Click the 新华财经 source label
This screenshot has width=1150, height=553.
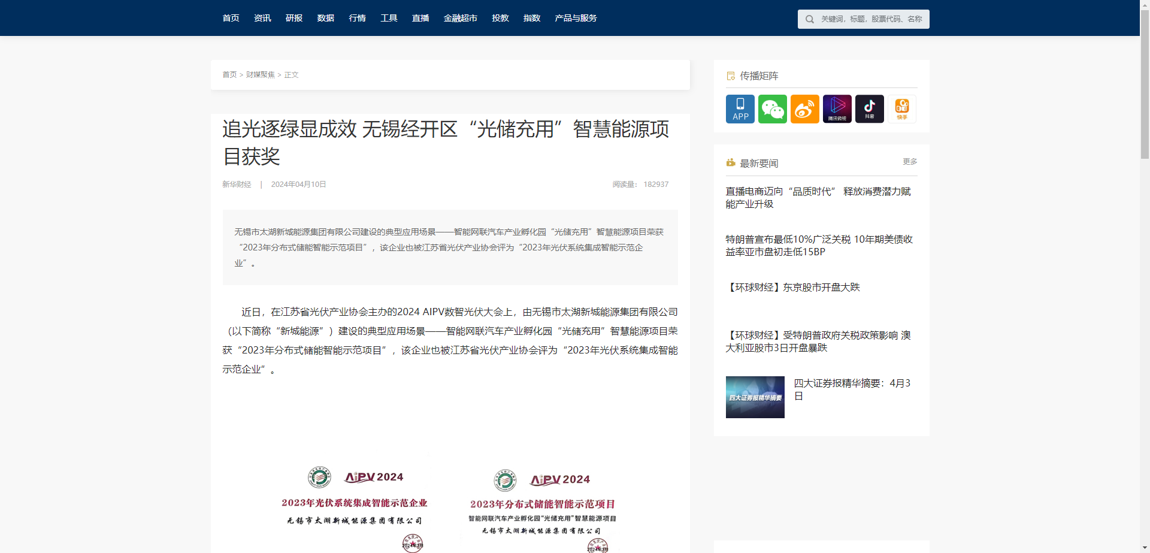coord(237,185)
